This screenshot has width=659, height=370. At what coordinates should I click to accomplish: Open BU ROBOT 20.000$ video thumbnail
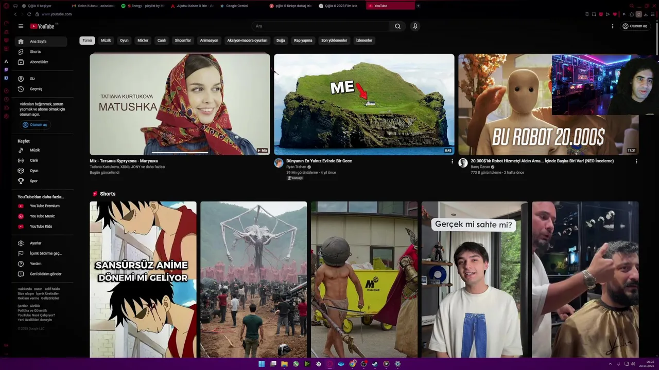pyautogui.click(x=548, y=104)
